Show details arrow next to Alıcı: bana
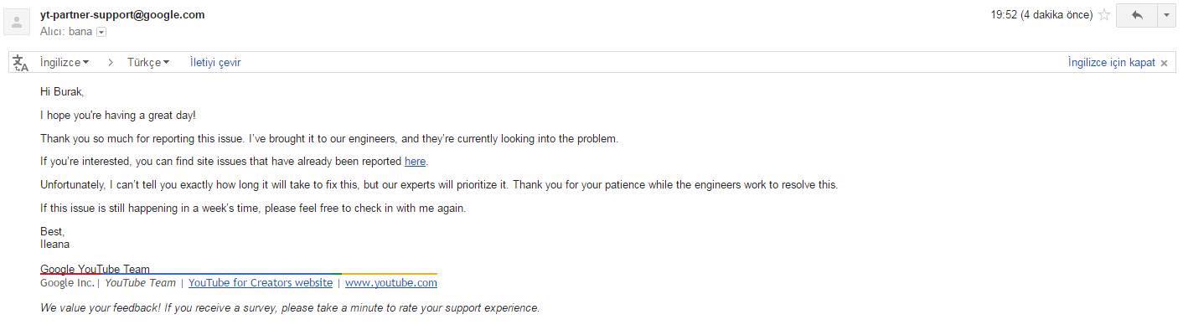 coord(101,32)
